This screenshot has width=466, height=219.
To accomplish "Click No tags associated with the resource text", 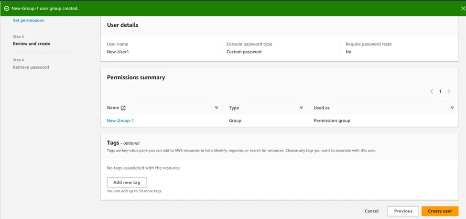I will click(x=144, y=168).
